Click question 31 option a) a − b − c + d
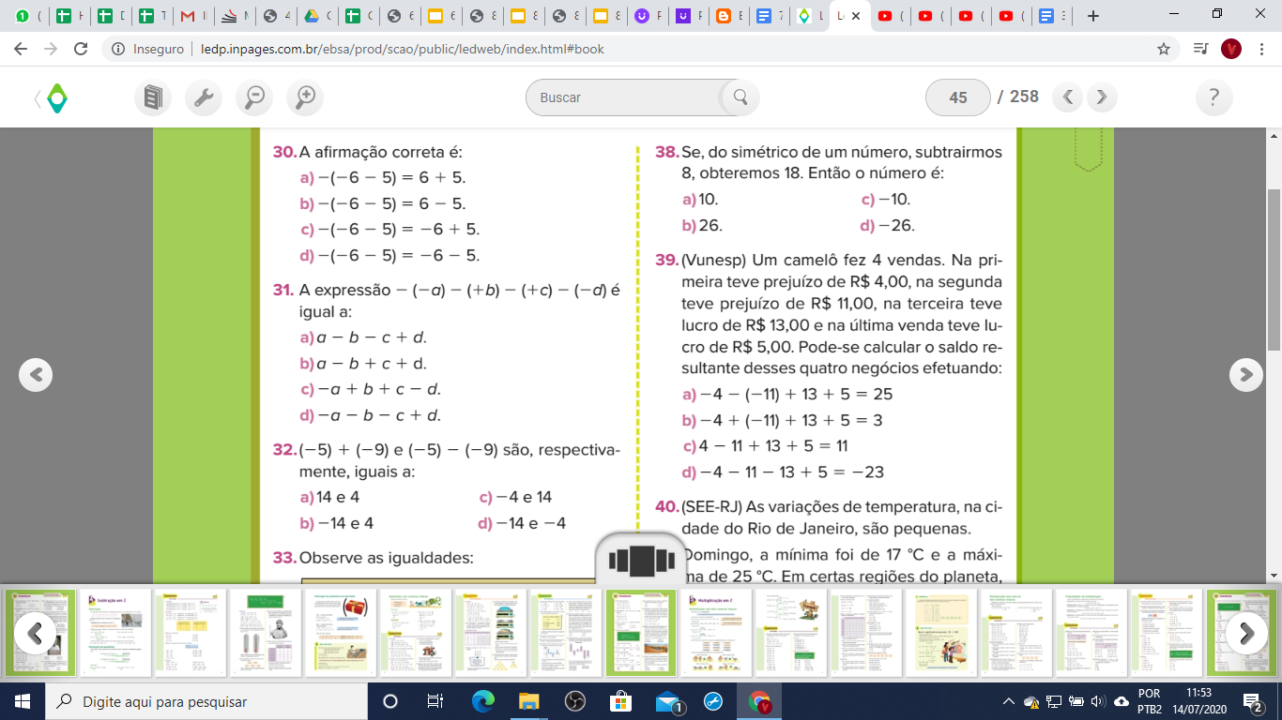1282x720 pixels. click(362, 337)
